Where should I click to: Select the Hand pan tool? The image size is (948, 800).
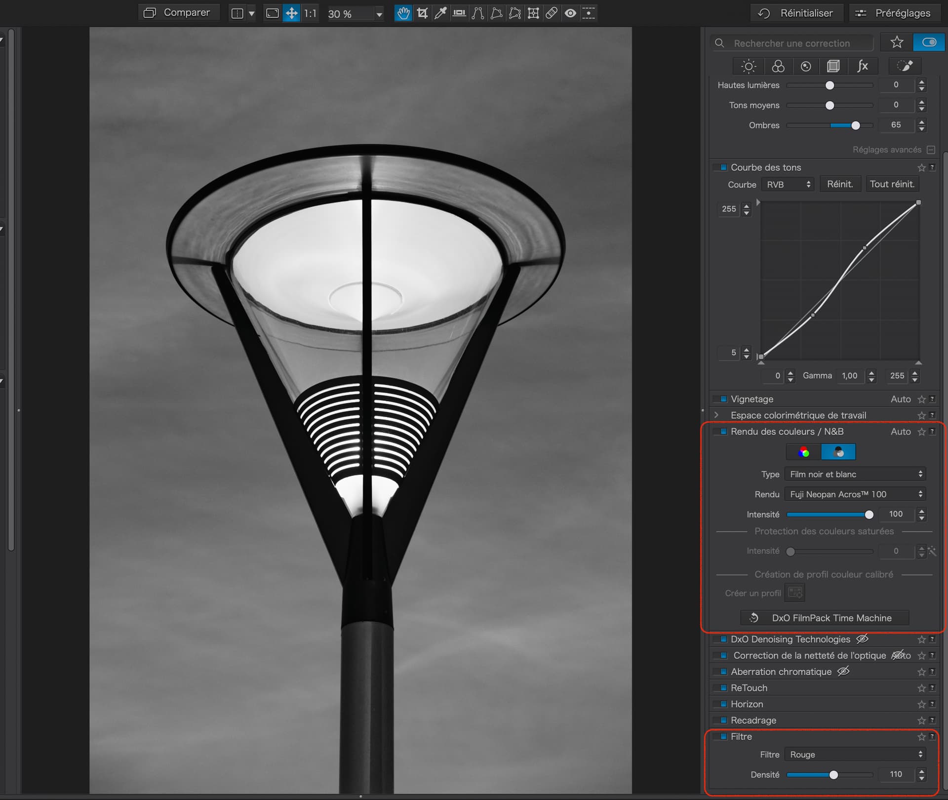(403, 13)
